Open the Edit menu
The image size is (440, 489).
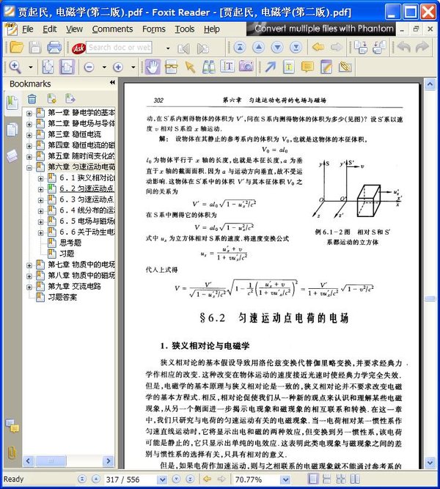click(50, 29)
